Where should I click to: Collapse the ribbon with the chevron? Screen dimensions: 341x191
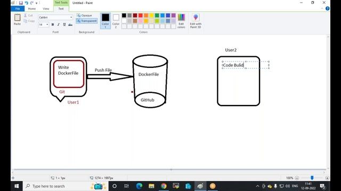(322, 8)
